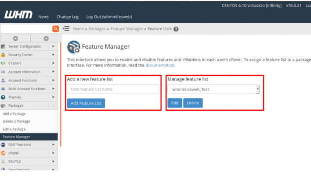311x176 pixels.
Task: Click the Account Information icon
Action: coord(3,72)
